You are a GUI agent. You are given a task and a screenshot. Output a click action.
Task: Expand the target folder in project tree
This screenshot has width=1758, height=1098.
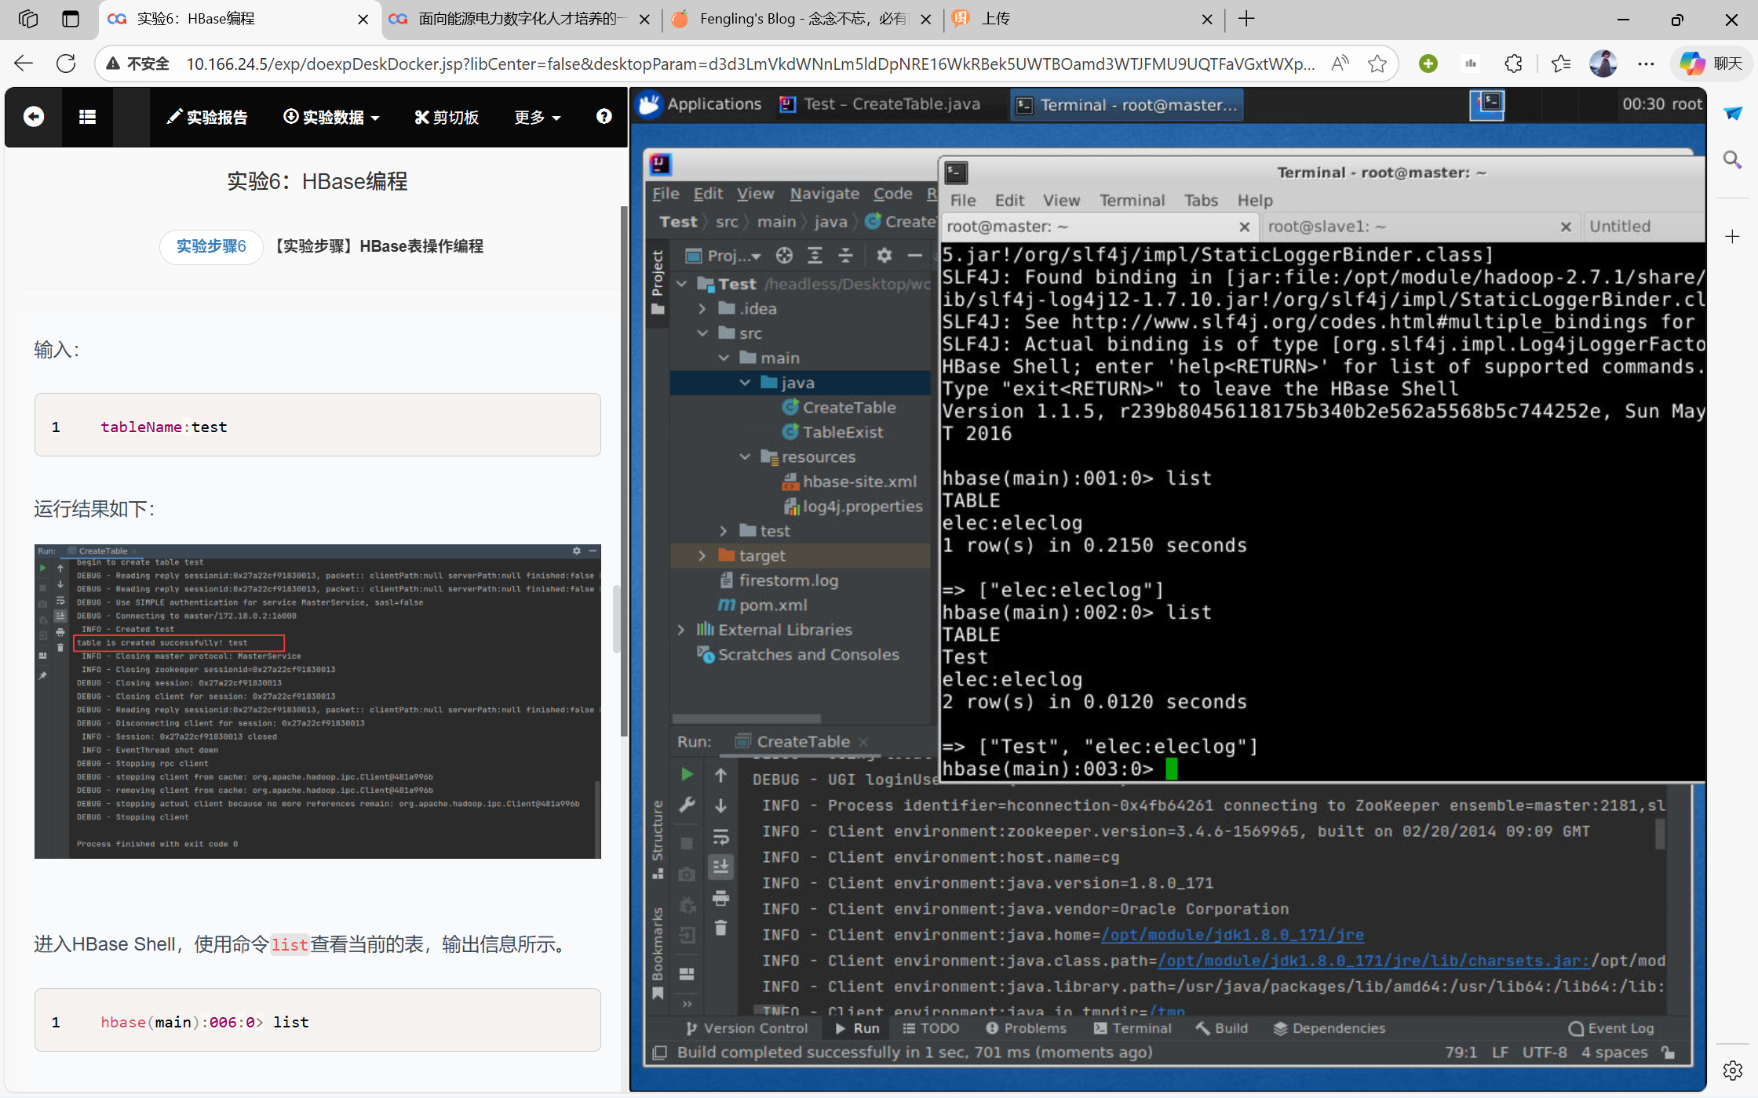(702, 556)
